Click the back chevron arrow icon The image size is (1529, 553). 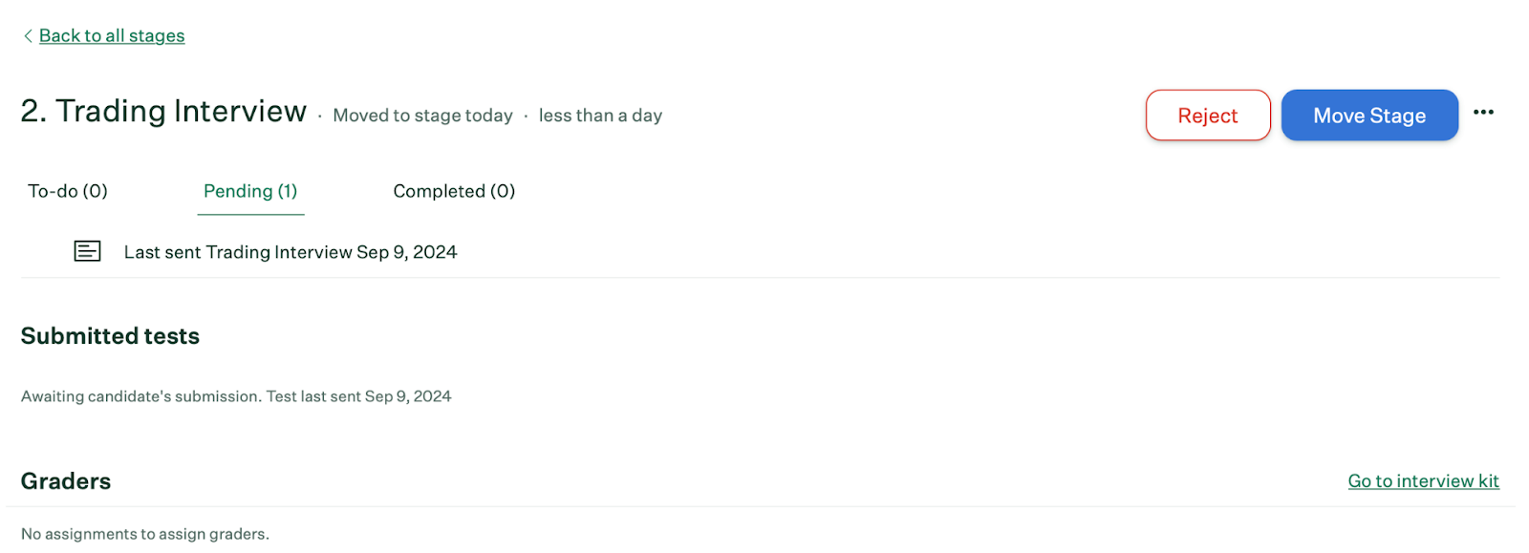pyautogui.click(x=28, y=36)
